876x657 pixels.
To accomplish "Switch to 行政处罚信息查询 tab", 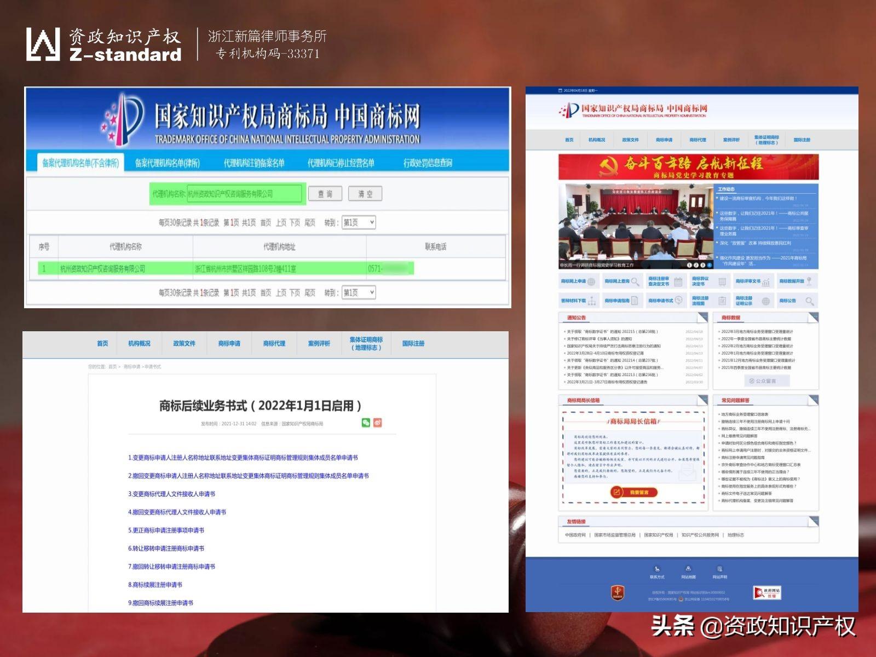I will [428, 163].
